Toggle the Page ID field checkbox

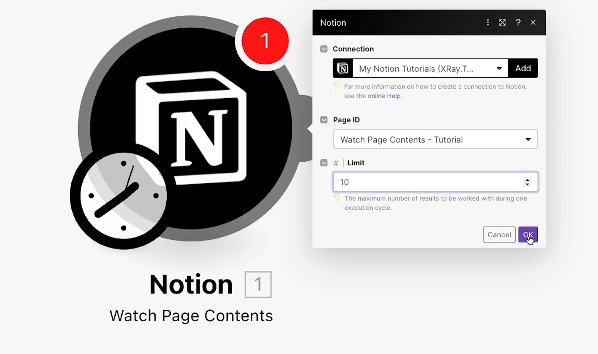324,120
